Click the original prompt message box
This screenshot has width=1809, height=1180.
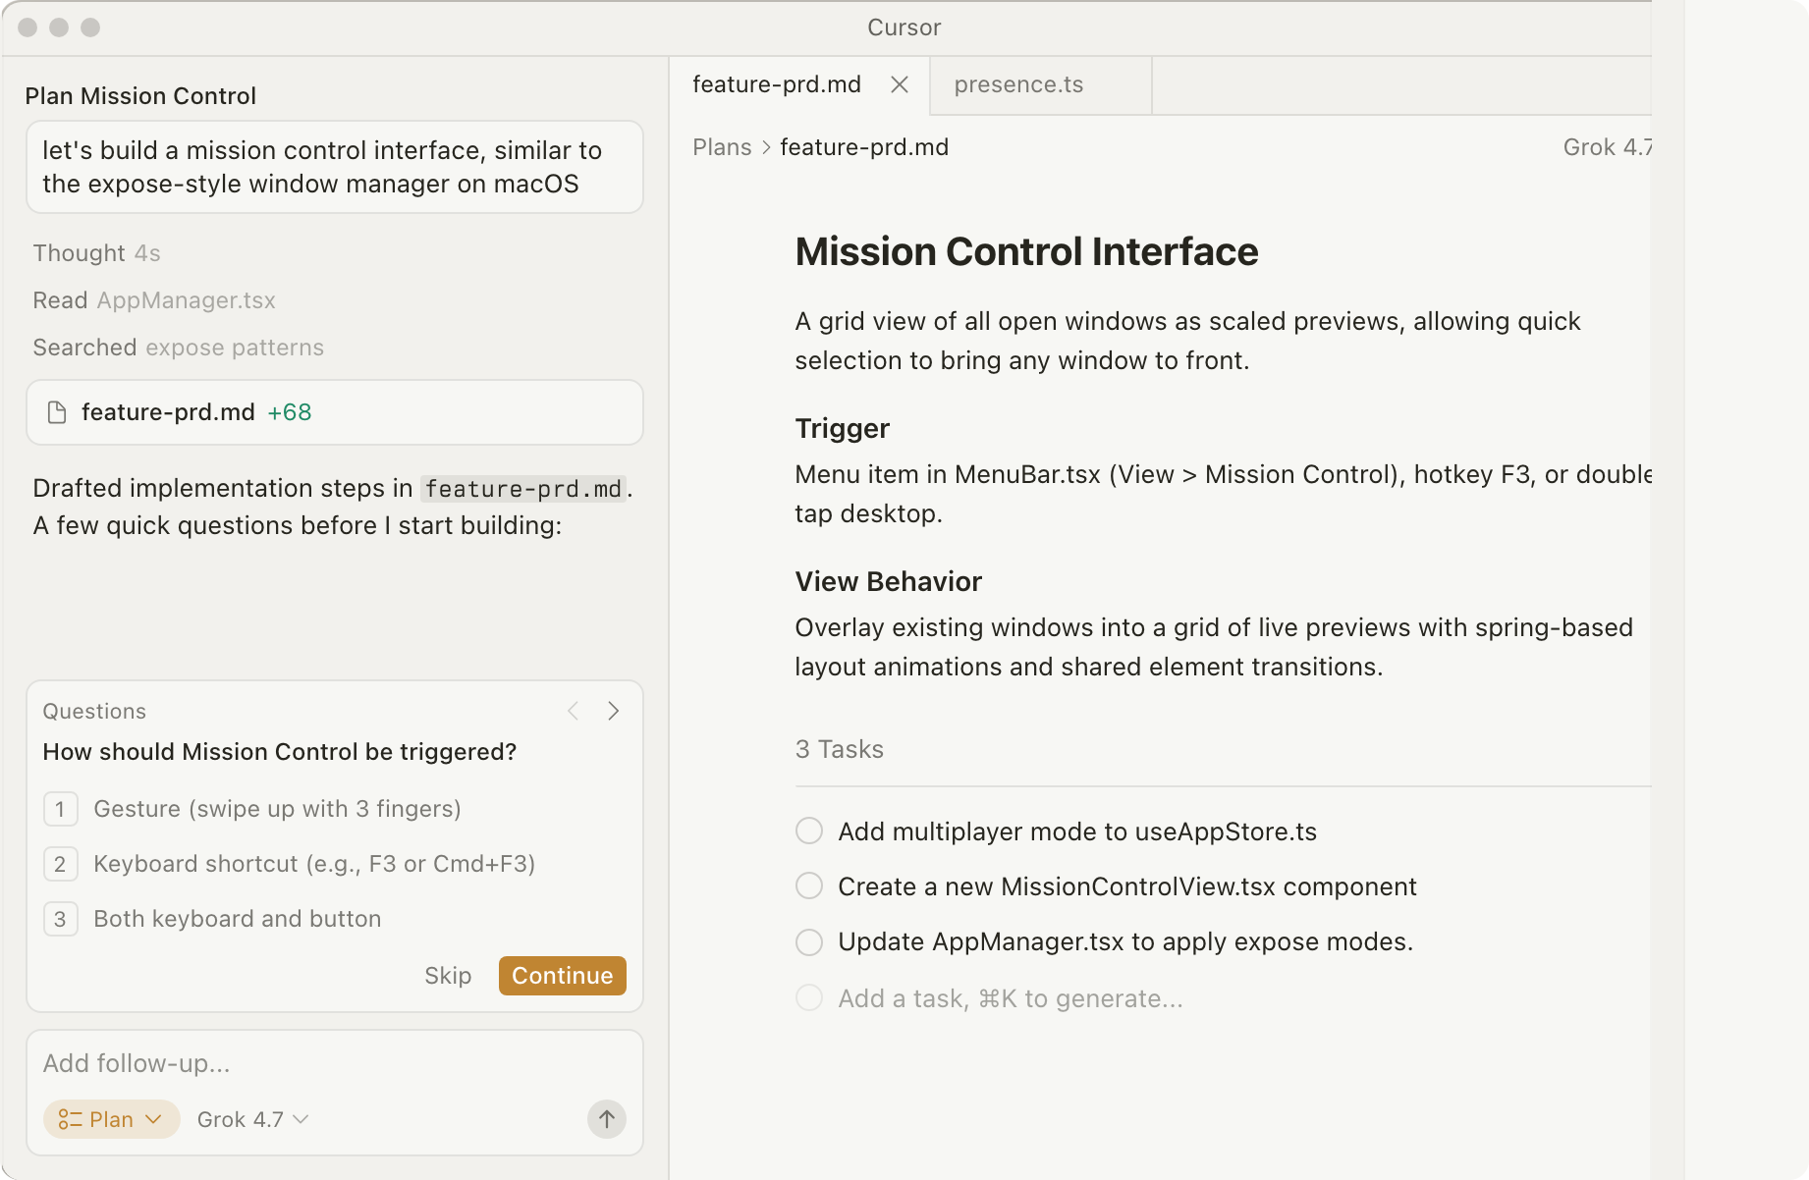pos(335,167)
